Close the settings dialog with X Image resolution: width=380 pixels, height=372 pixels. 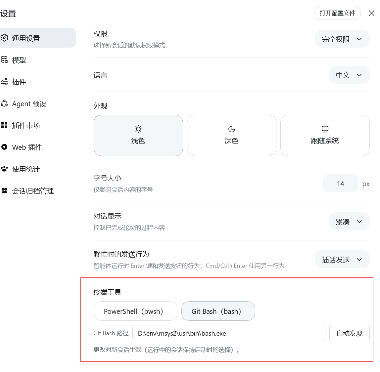pos(371,13)
